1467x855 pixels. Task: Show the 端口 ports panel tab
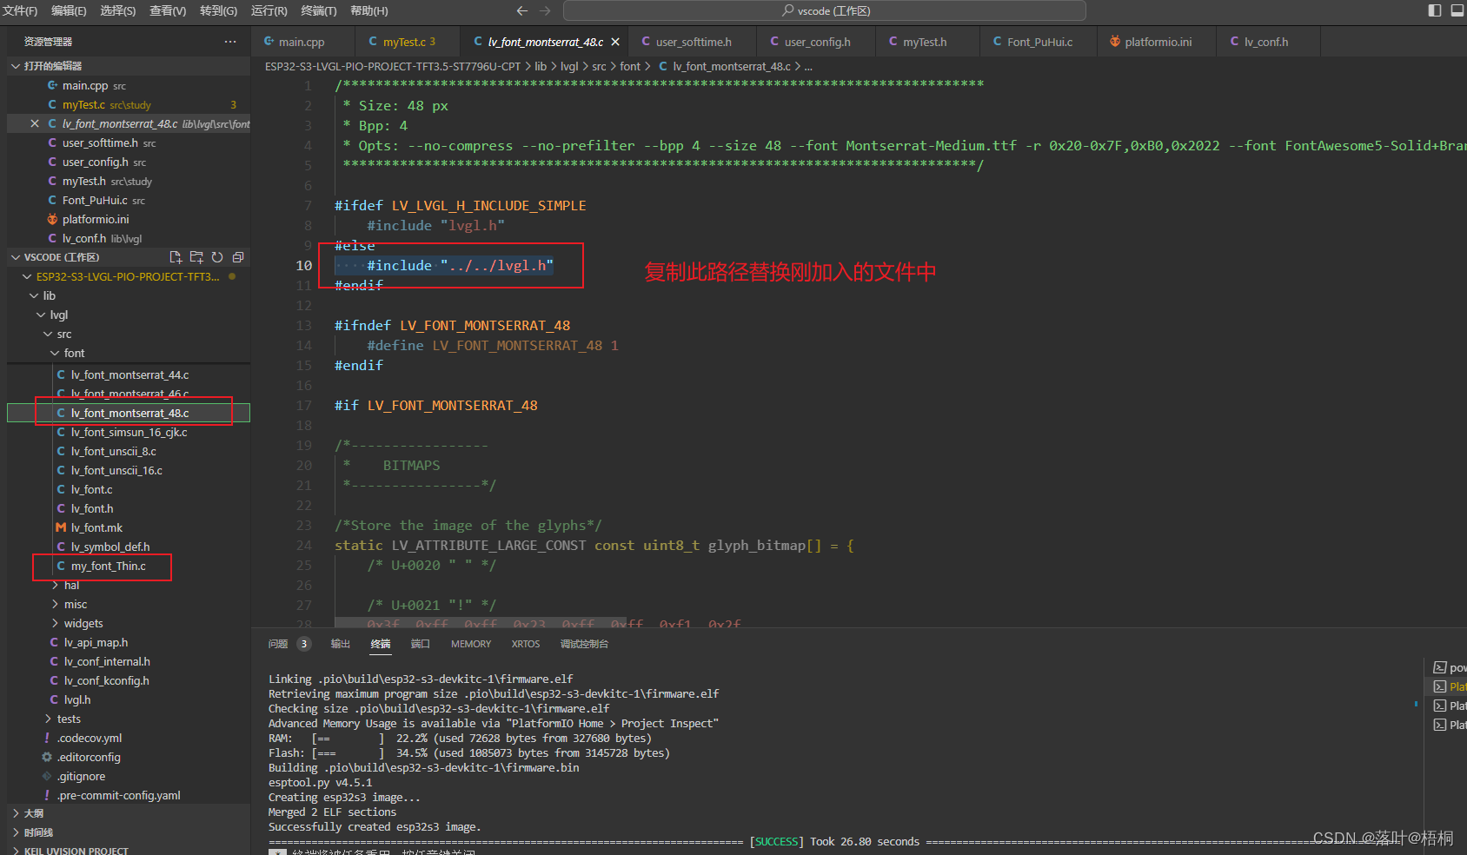click(x=421, y=644)
